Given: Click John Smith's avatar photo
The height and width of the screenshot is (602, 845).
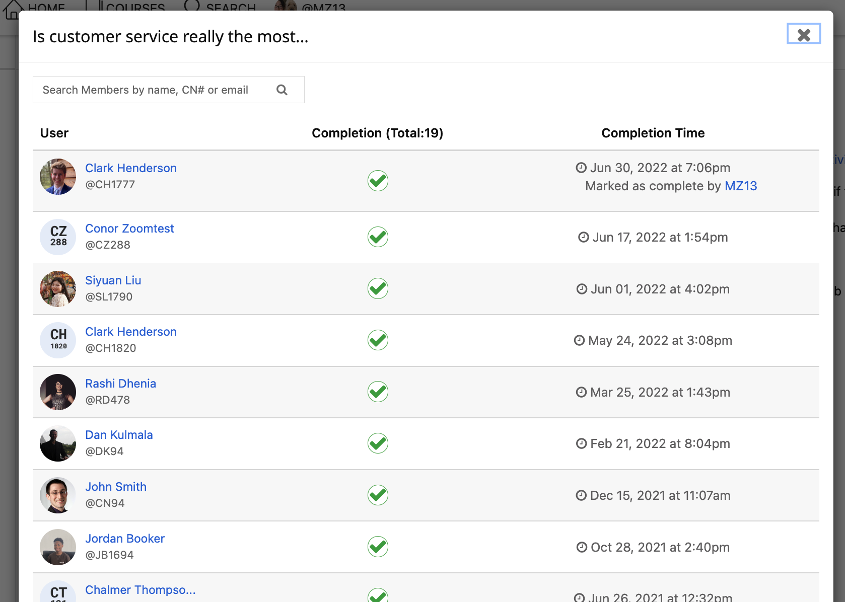Looking at the screenshot, I should 58,495.
